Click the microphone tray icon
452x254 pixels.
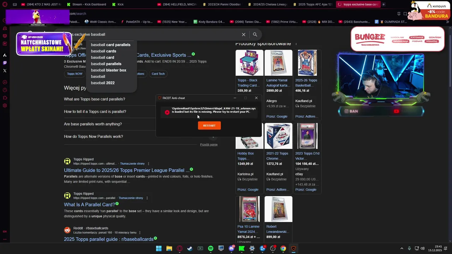pyautogui.click(x=409, y=248)
